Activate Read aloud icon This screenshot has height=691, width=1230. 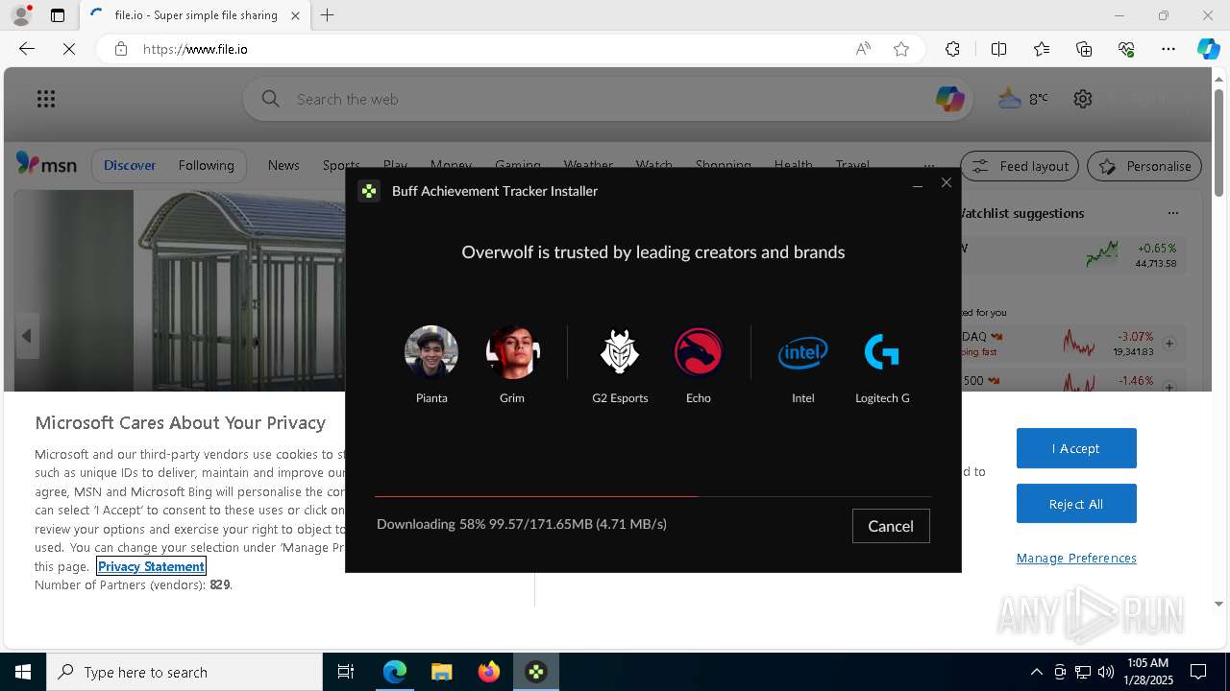863,49
